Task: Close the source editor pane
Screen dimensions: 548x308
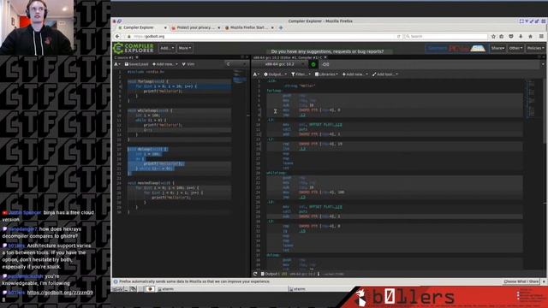Action: (x=247, y=57)
